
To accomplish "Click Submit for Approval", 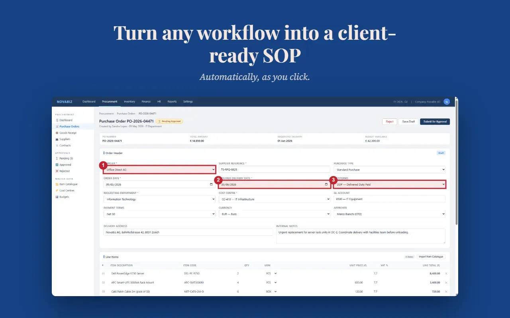I will [x=435, y=122].
